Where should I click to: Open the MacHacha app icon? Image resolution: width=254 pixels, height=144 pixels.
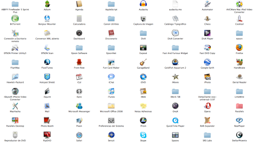15,106
